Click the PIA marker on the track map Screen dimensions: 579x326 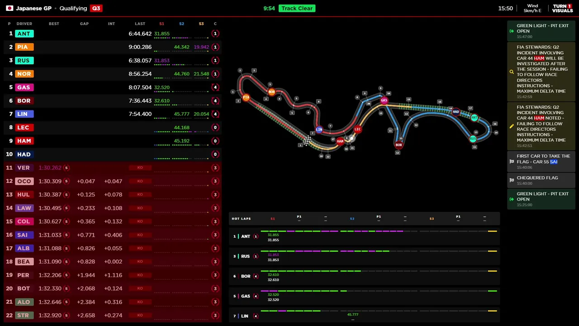tap(246, 97)
